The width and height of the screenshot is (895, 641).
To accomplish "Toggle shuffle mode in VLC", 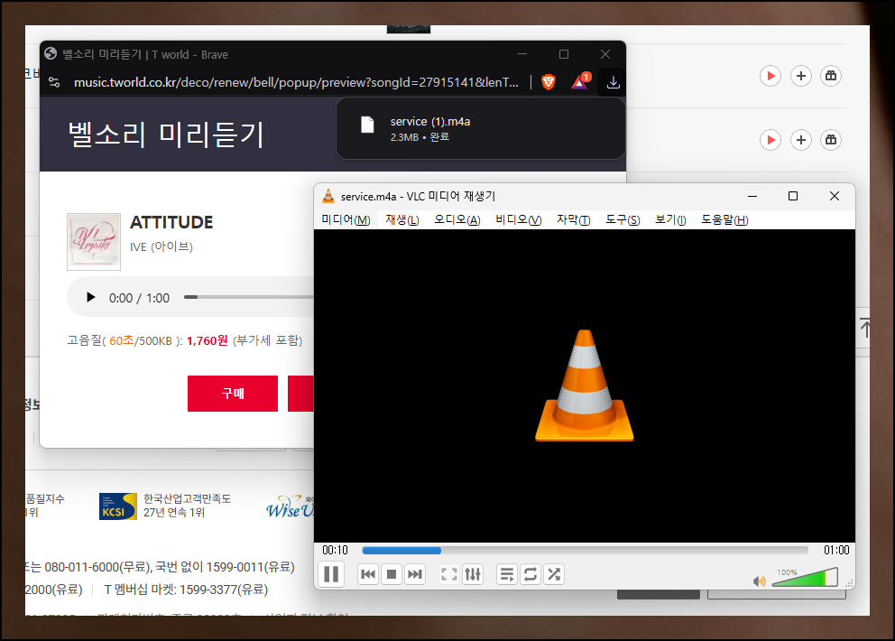I will click(x=554, y=574).
